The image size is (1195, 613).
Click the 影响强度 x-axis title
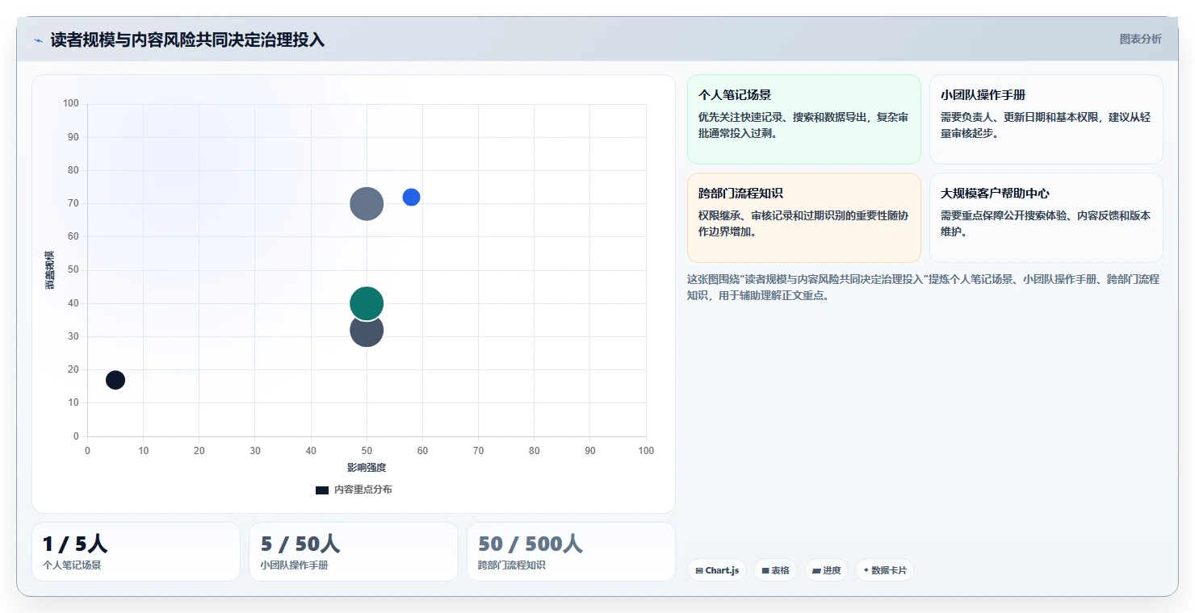coord(367,468)
